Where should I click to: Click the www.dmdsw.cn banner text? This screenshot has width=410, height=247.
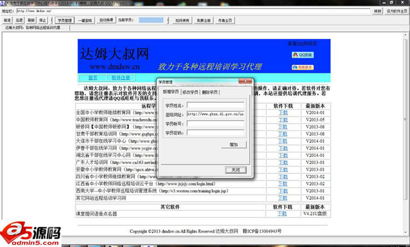pyautogui.click(x=115, y=67)
